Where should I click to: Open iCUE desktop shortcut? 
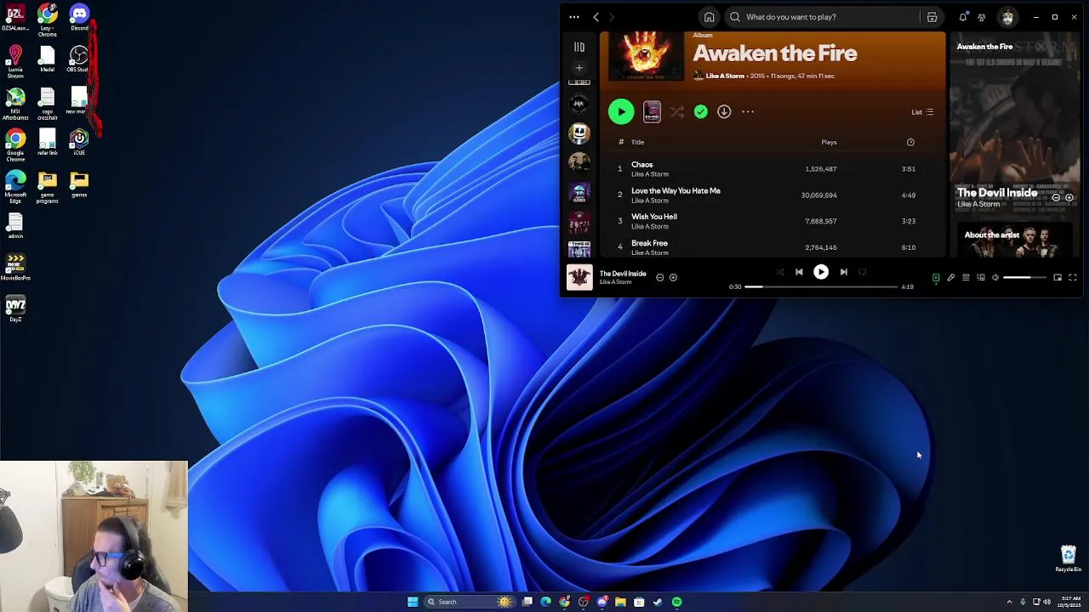point(78,142)
